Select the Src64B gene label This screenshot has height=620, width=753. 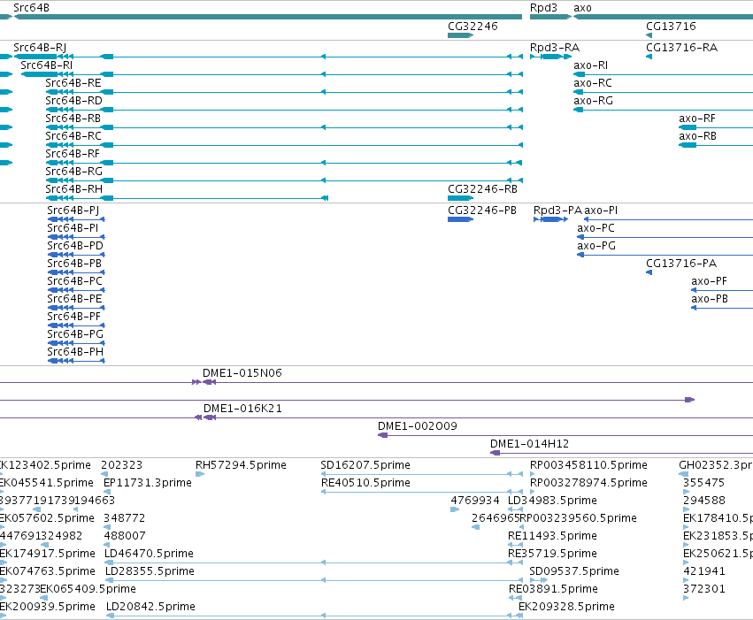[x=31, y=8]
